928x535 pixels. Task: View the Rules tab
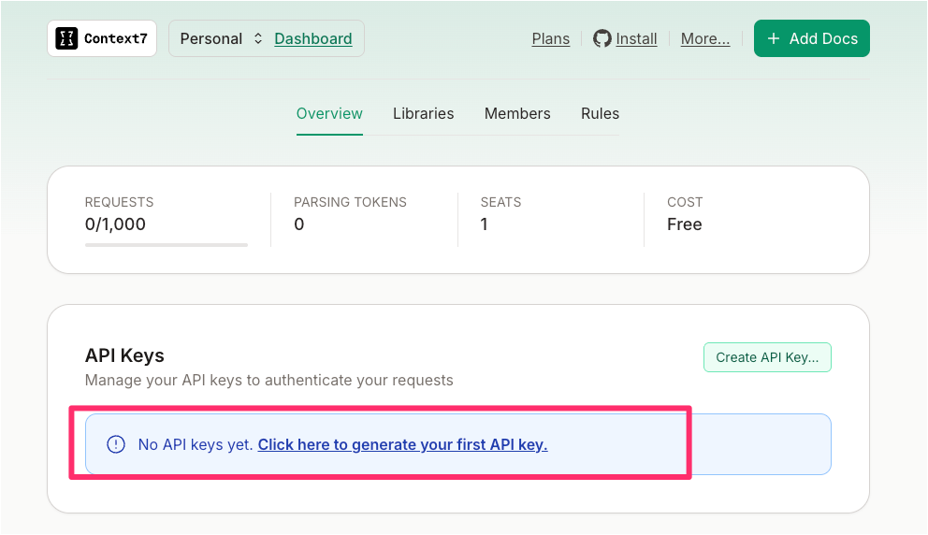(x=600, y=113)
